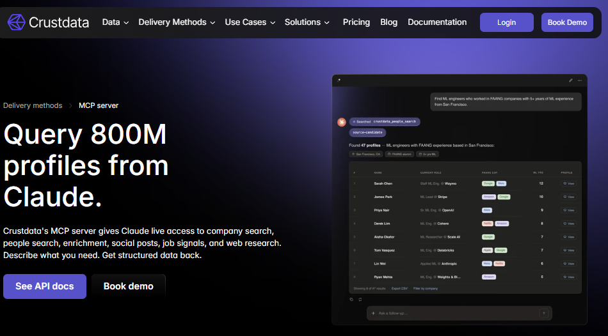
Task: Click the name Sarah Chen in table
Action: pos(383,183)
